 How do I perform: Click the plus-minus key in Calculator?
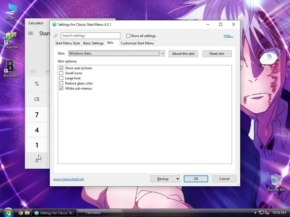click(37, 160)
